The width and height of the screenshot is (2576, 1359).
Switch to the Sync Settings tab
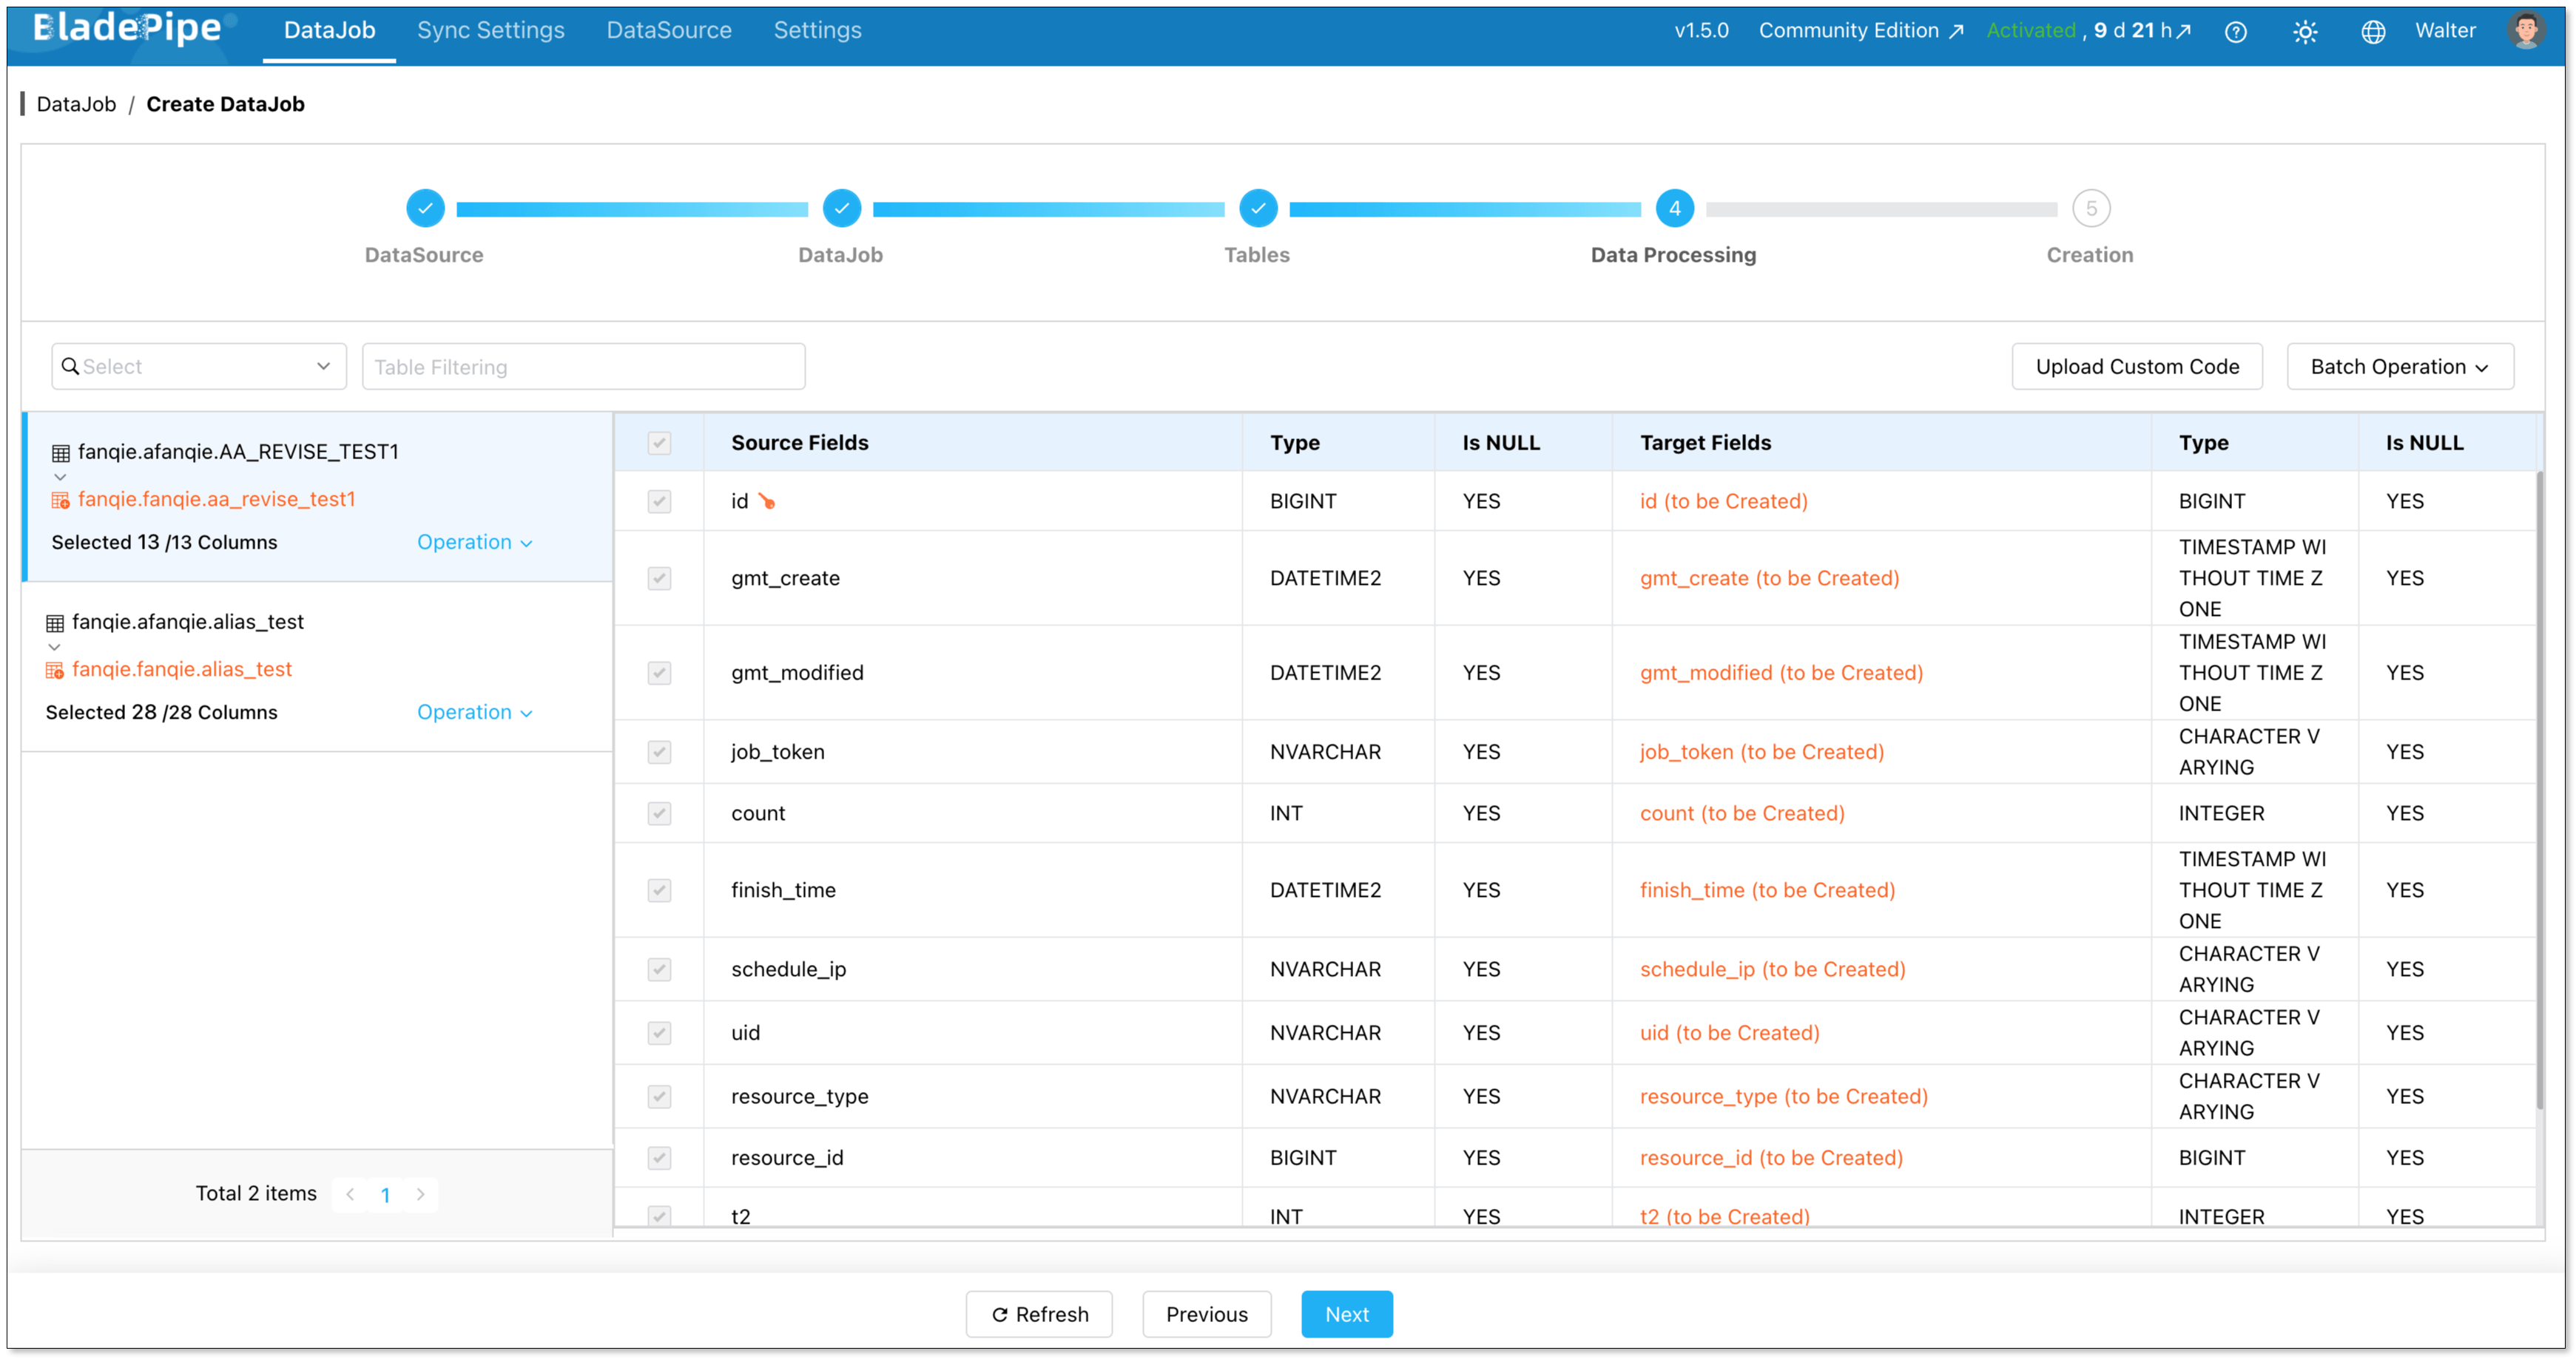point(490,31)
